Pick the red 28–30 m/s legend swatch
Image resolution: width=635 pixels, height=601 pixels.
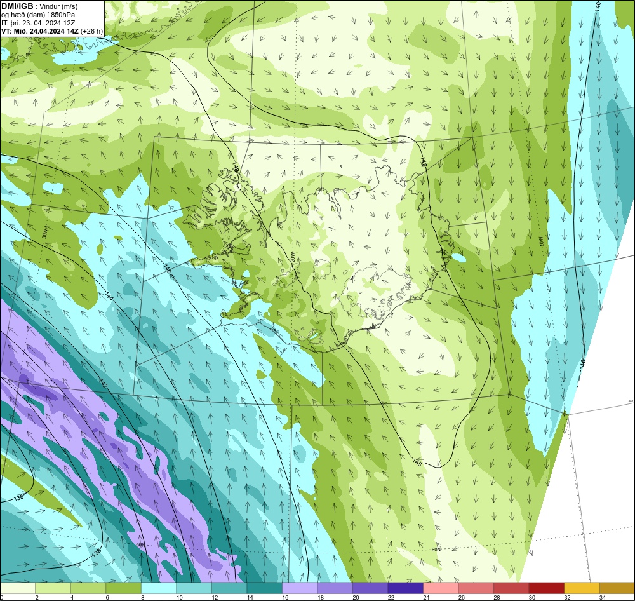(x=511, y=588)
